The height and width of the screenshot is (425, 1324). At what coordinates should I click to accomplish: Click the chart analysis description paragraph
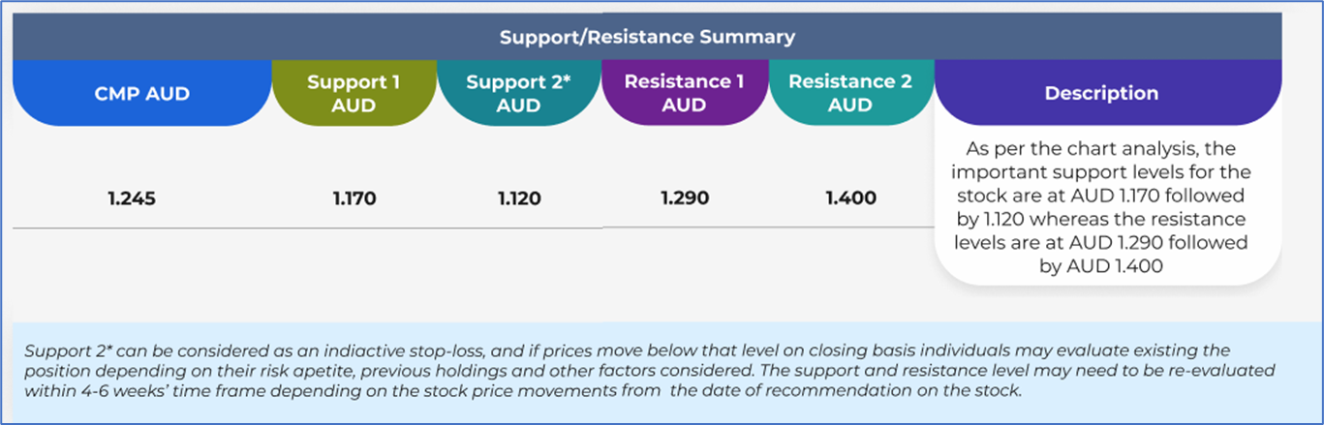coord(1101,207)
